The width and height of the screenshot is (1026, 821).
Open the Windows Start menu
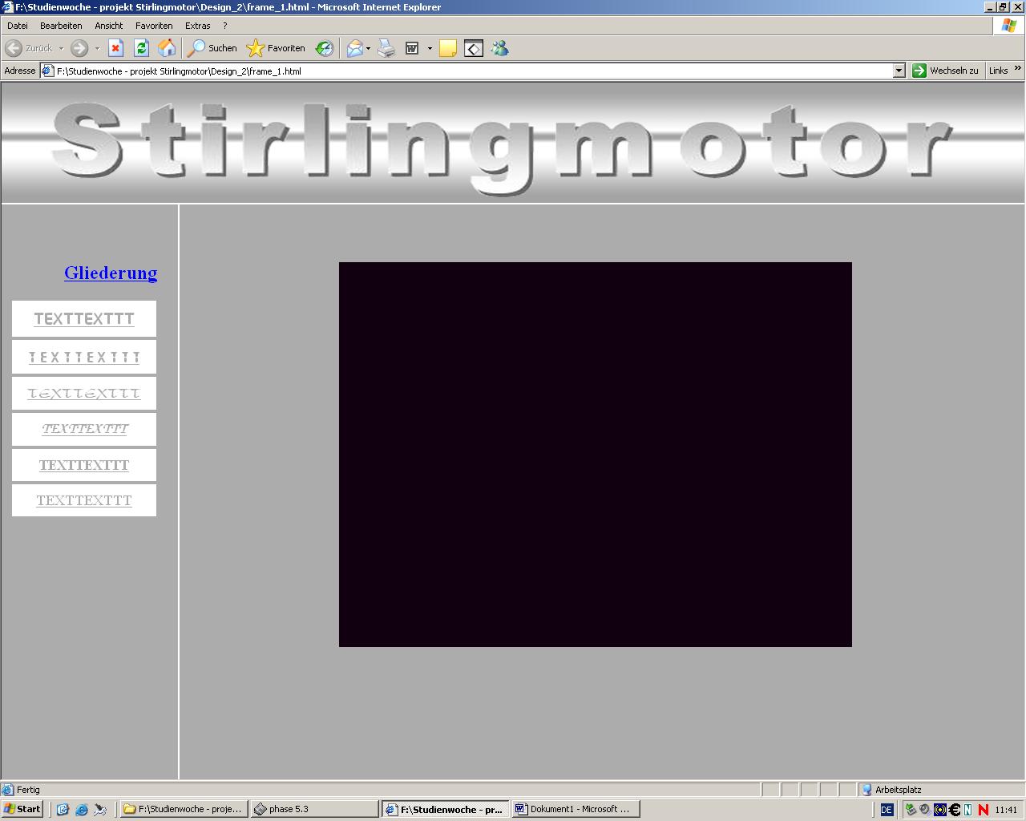[22, 809]
